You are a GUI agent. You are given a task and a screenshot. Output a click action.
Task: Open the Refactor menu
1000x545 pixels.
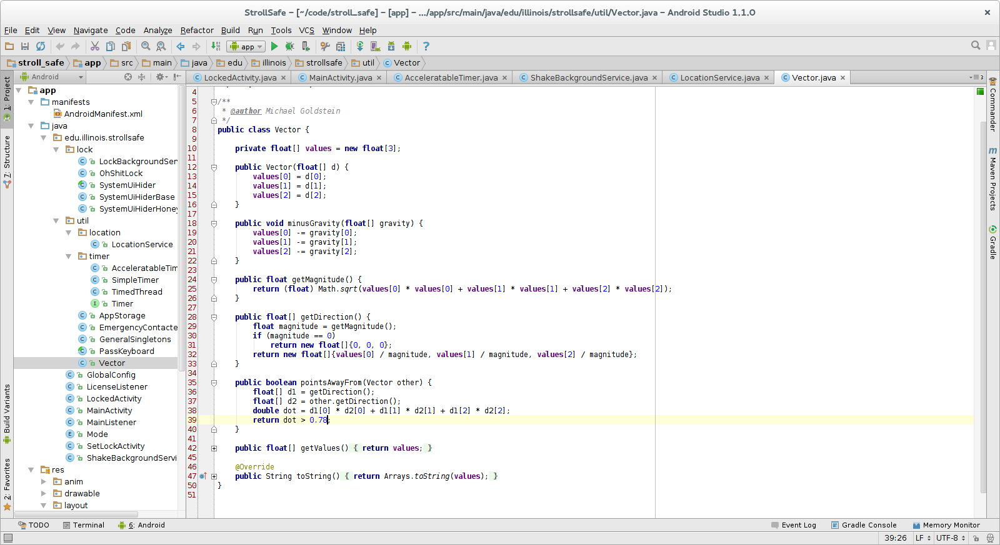[x=197, y=30]
